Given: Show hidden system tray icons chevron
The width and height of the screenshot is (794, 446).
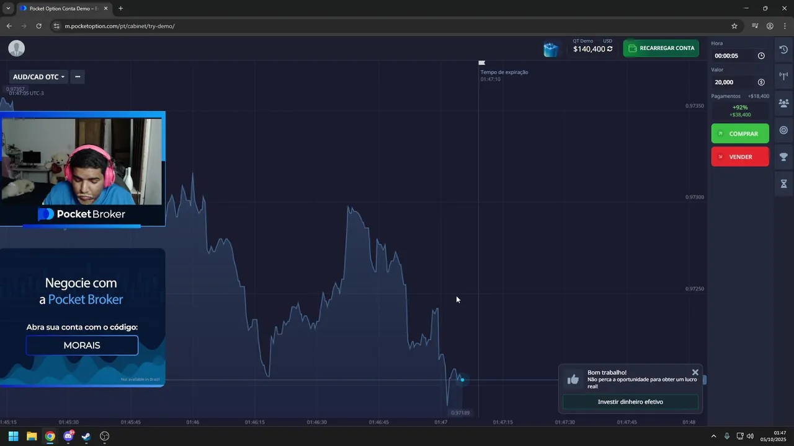Looking at the screenshot, I should click(x=713, y=436).
